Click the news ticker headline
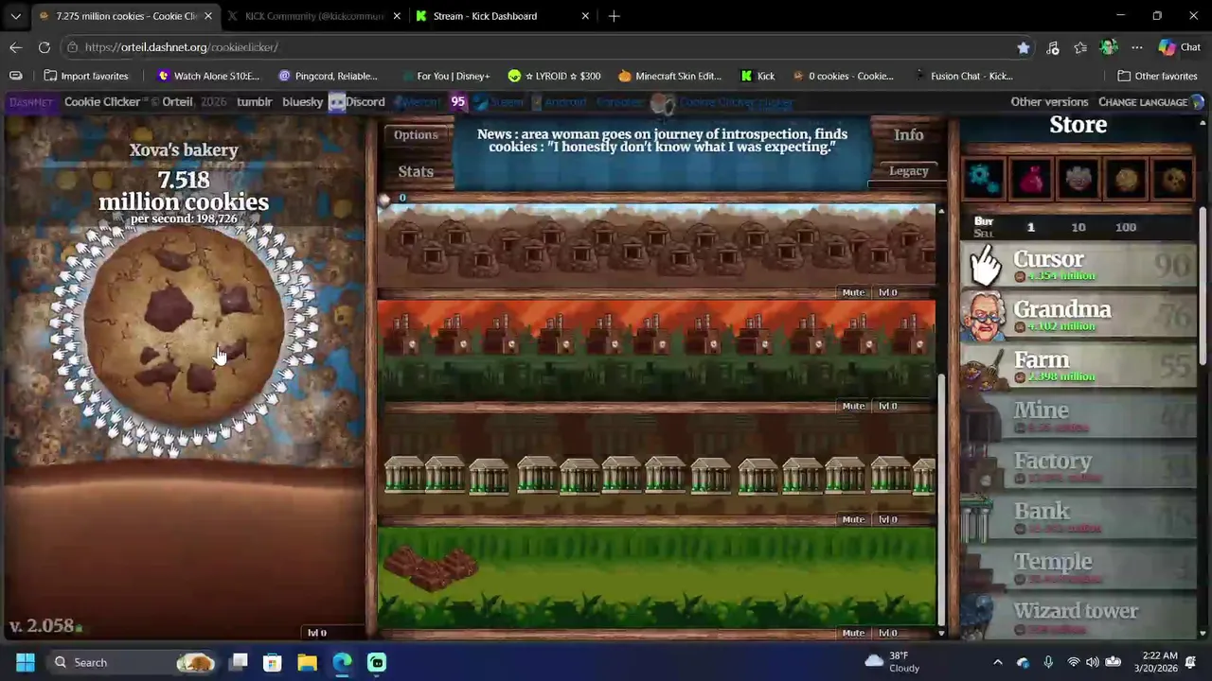Screen dimensions: 1212x681 (x=662, y=140)
